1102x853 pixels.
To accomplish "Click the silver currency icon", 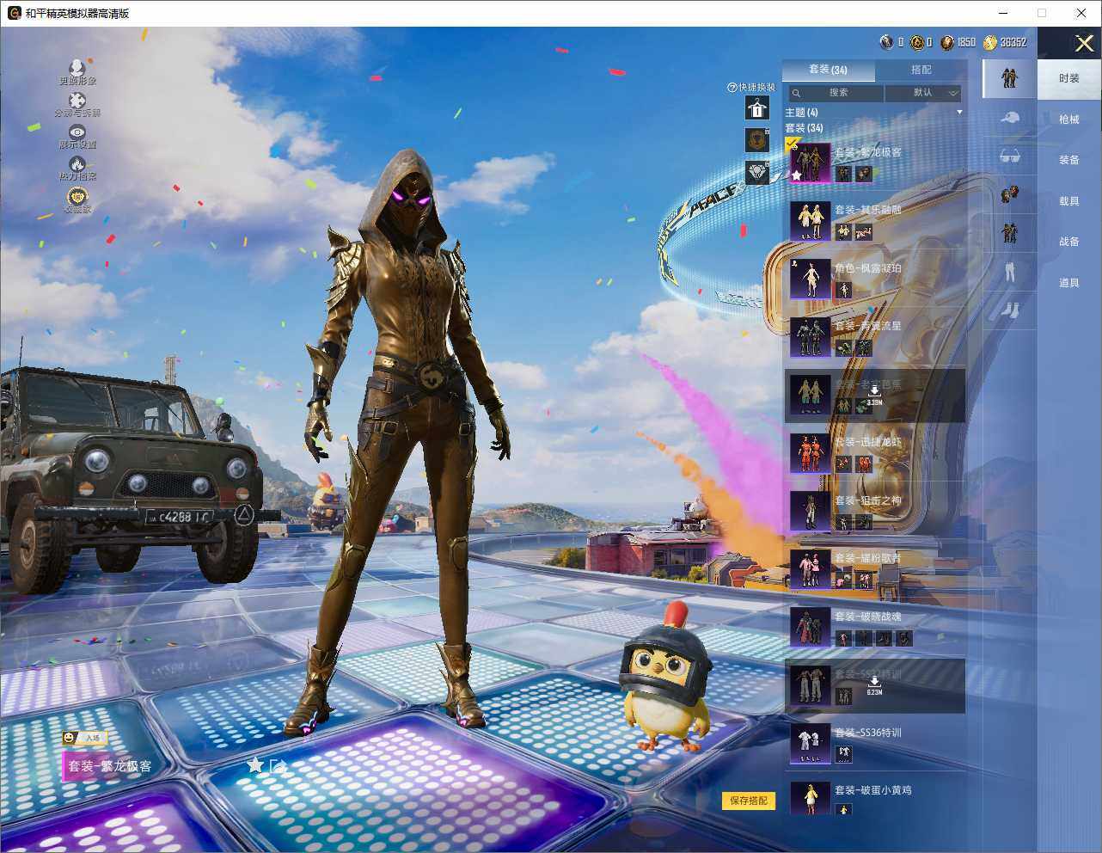I will click(x=886, y=42).
